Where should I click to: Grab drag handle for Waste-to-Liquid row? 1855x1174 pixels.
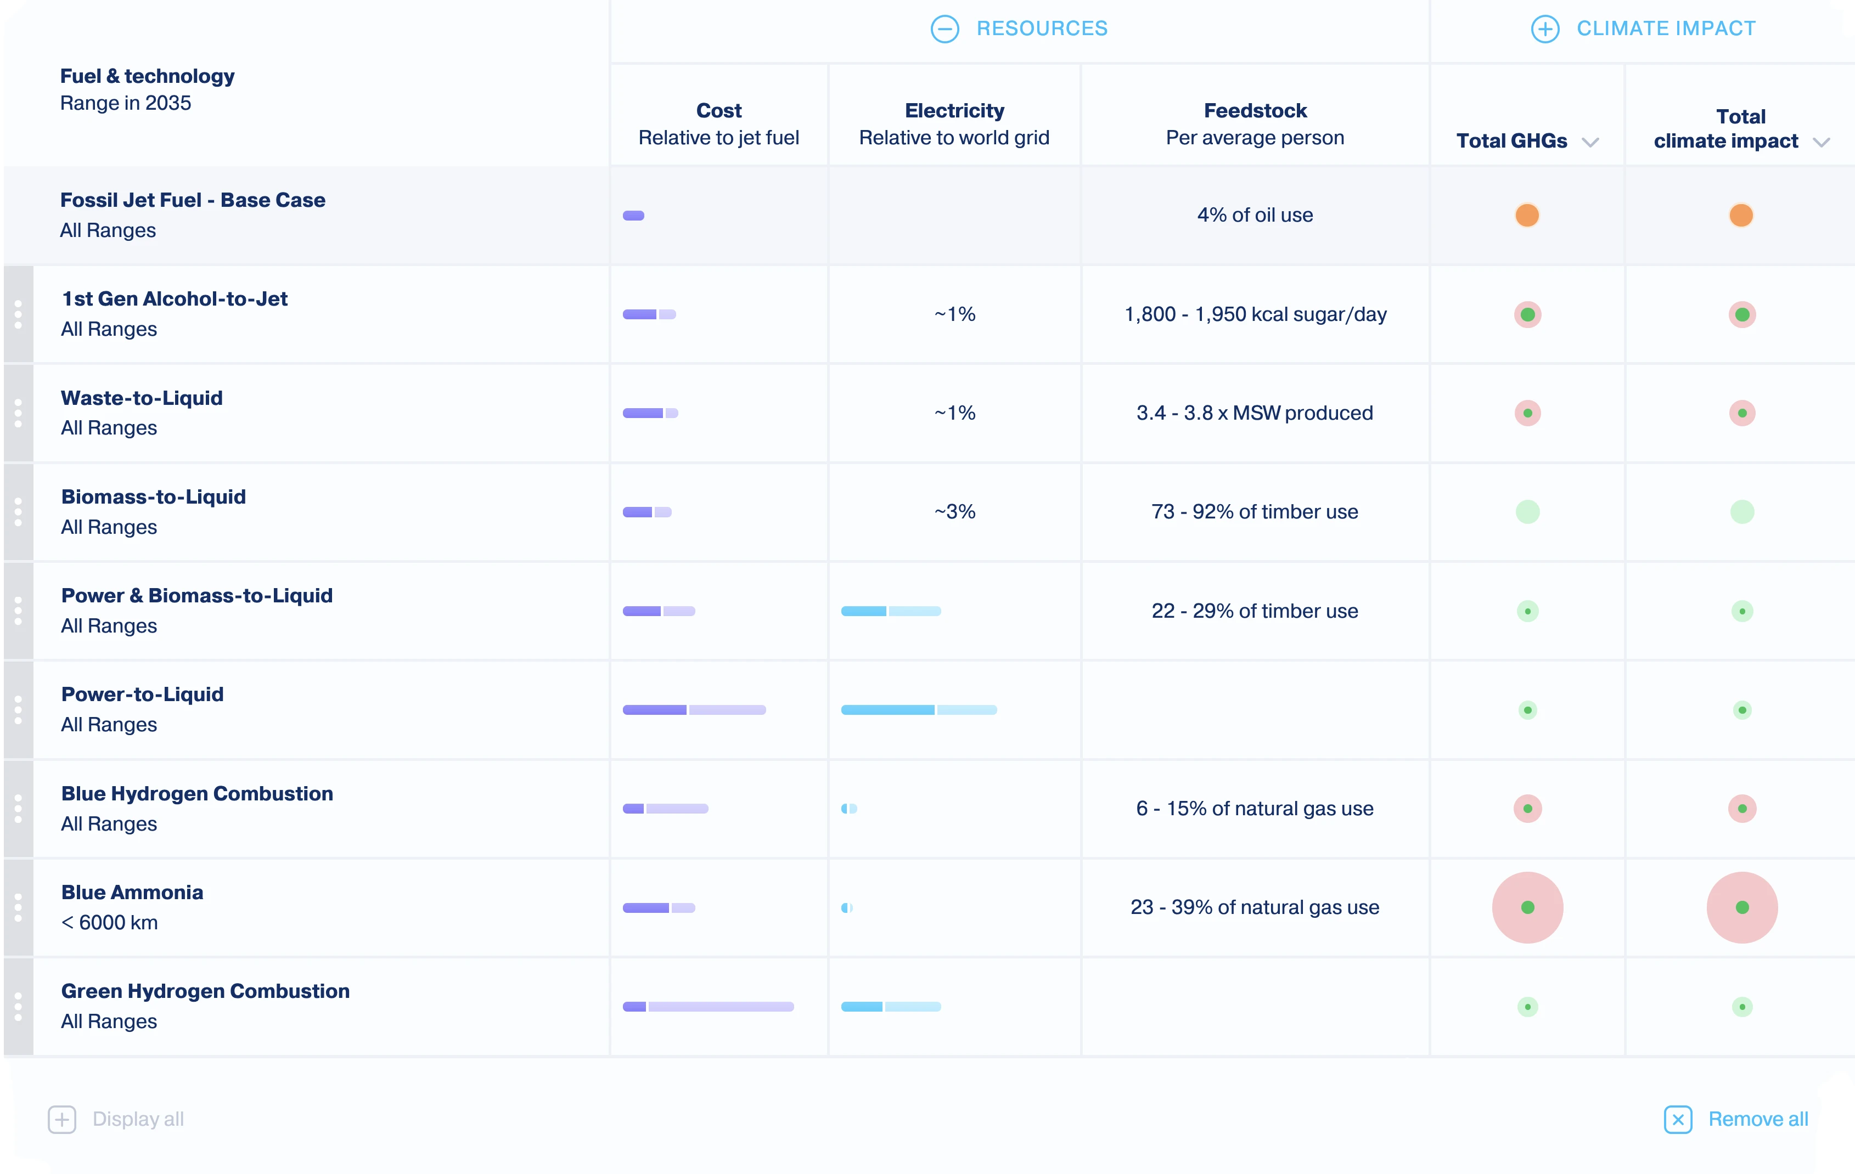(x=19, y=414)
